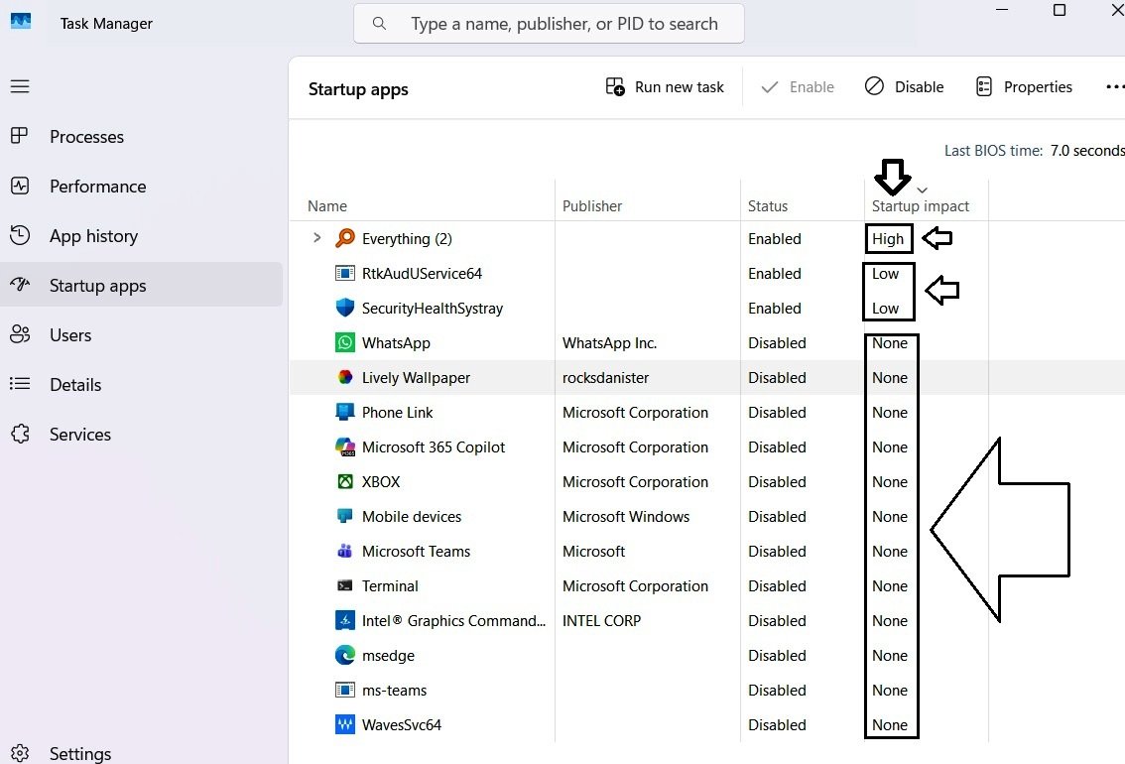
Task: Maximize the Task Manager window
Action: pos(1059,10)
